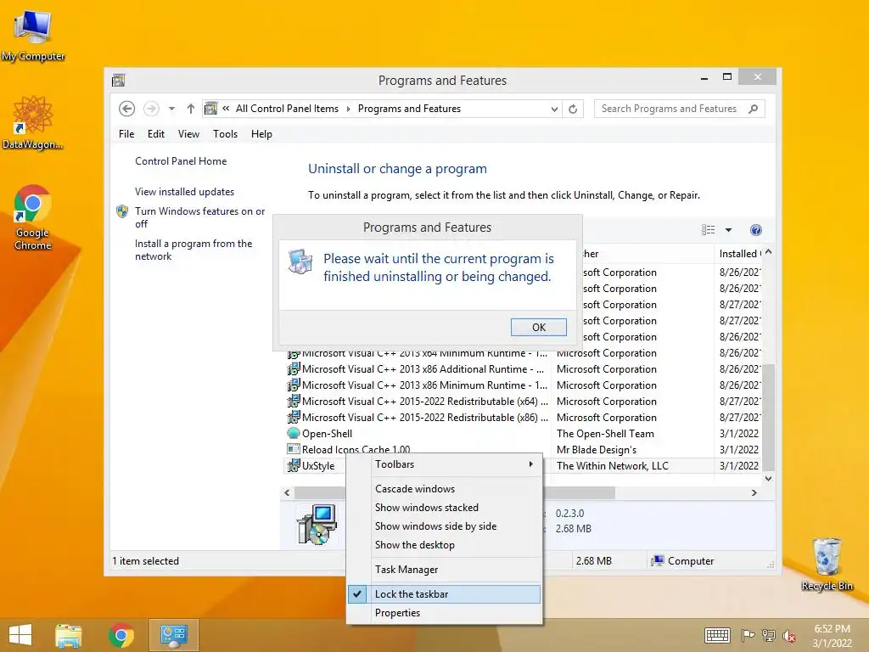Image resolution: width=869 pixels, height=652 pixels.
Task: Click the horizontal scrollbar right arrow
Action: 754,492
